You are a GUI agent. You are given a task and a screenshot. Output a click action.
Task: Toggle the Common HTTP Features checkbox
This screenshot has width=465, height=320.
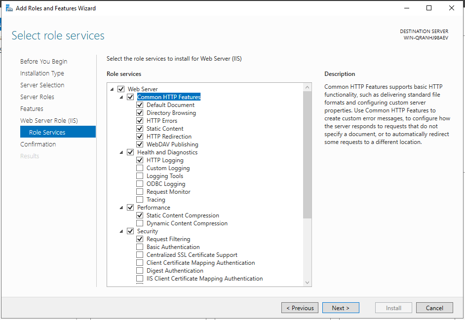point(130,97)
